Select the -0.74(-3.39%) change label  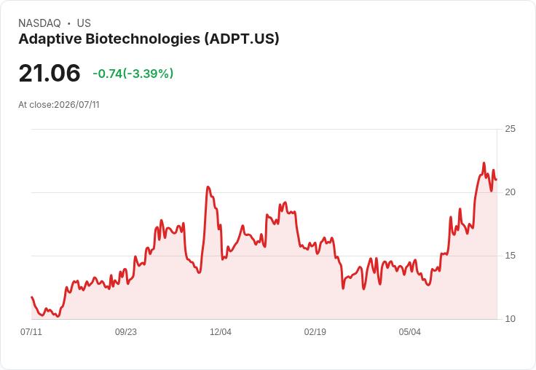click(x=133, y=74)
